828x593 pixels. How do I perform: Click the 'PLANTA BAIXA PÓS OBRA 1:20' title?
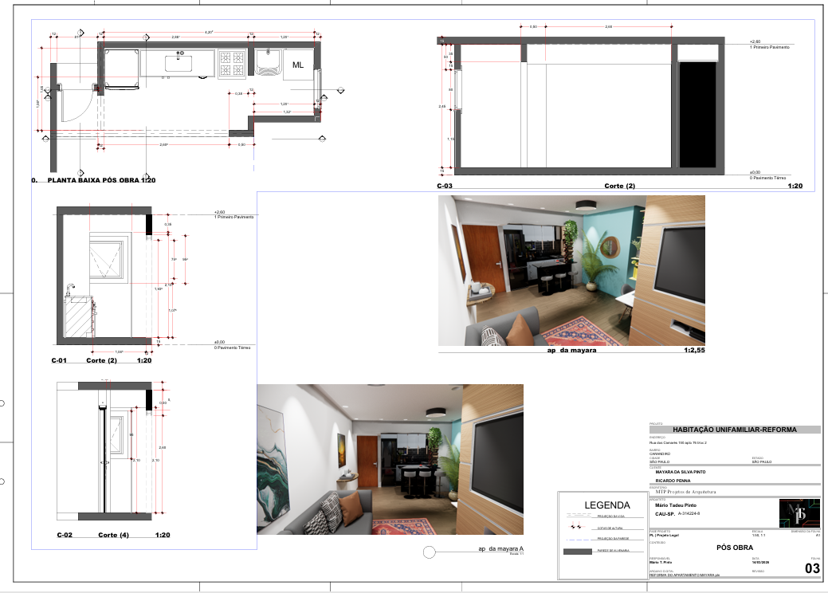(x=101, y=180)
